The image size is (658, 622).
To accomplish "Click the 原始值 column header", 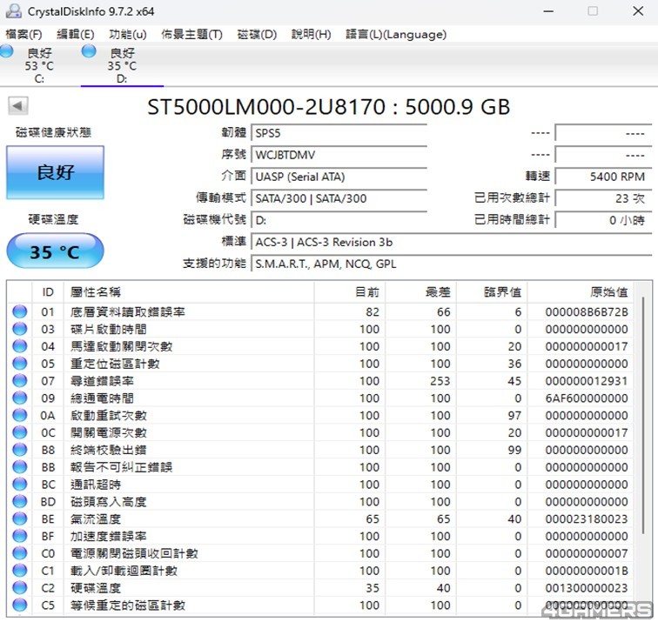I will click(x=608, y=292).
